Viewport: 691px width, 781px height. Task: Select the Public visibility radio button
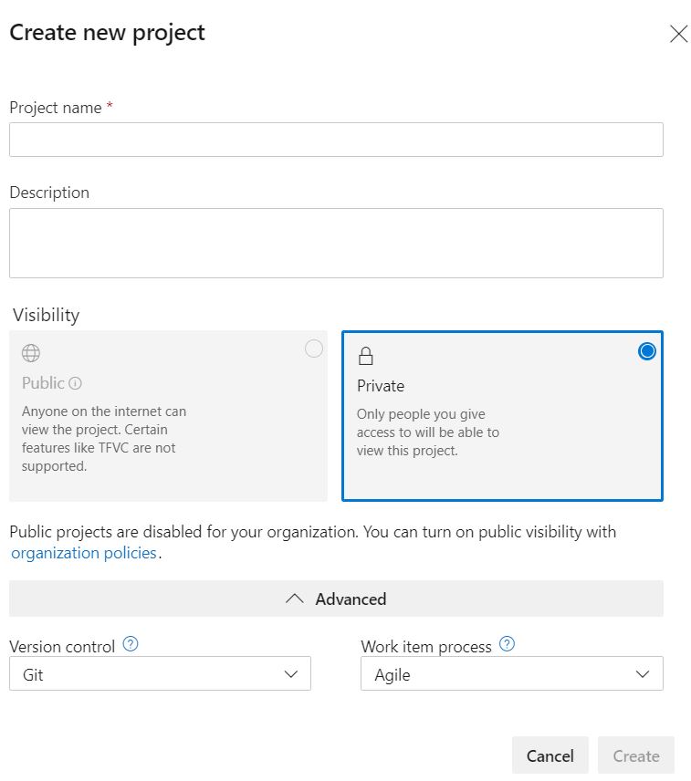(x=313, y=349)
